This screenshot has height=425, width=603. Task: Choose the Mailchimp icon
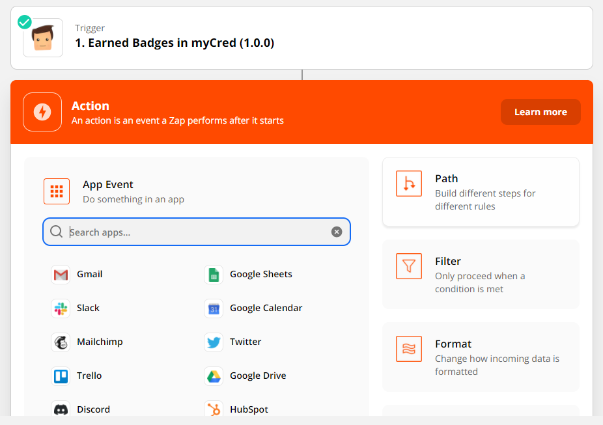[61, 342]
